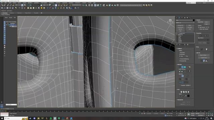
Task: Apply Planar Map in Projection rollout
Action: coord(200,36)
